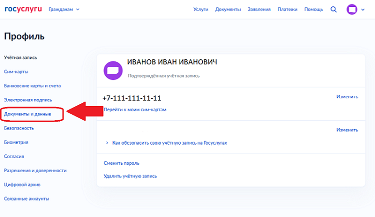Image resolution: width=375 pixels, height=217 pixels.
Task: Follow 'Перейти к моим сим-картам' link
Action: click(x=135, y=110)
